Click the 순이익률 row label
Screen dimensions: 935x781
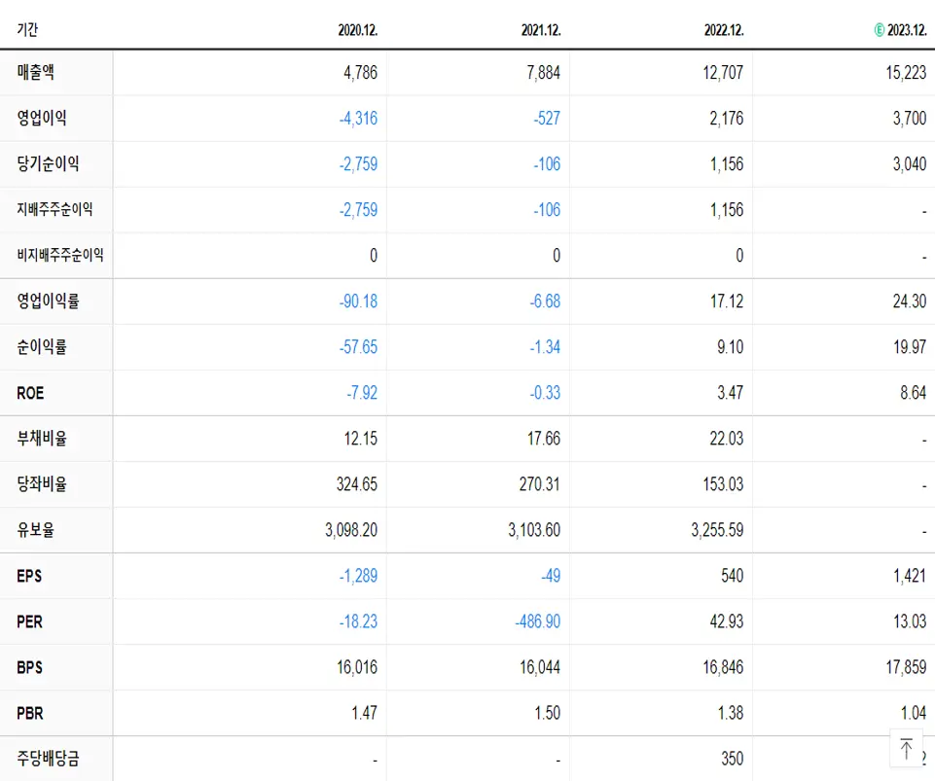point(42,346)
